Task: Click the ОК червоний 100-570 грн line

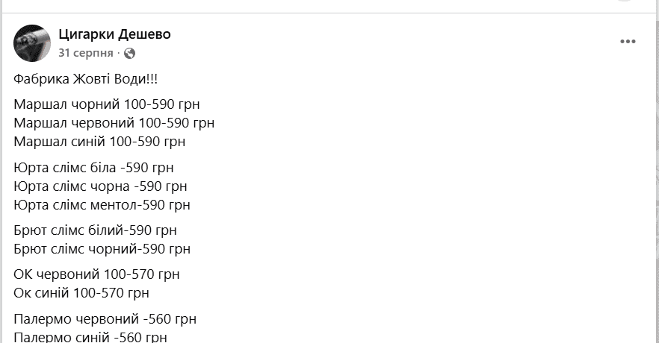Action: pos(96,274)
